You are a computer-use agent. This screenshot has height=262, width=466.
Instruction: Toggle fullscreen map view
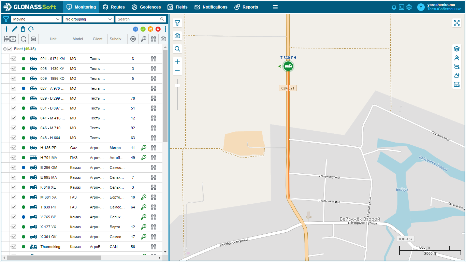(457, 23)
